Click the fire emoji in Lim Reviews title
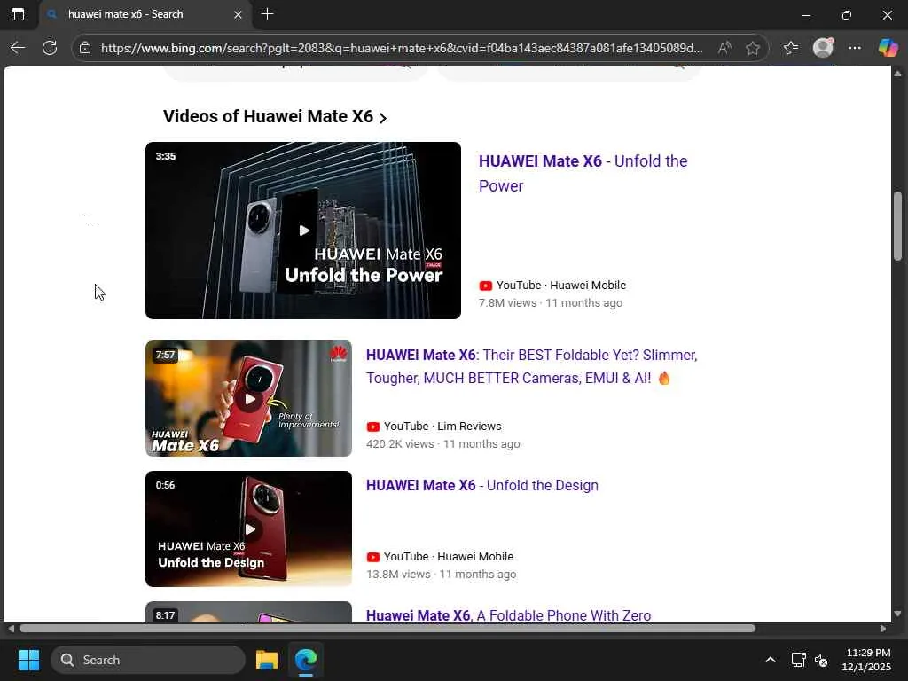The width and height of the screenshot is (908, 681). [664, 378]
